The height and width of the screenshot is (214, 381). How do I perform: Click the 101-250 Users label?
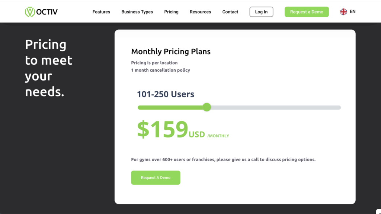click(x=166, y=94)
